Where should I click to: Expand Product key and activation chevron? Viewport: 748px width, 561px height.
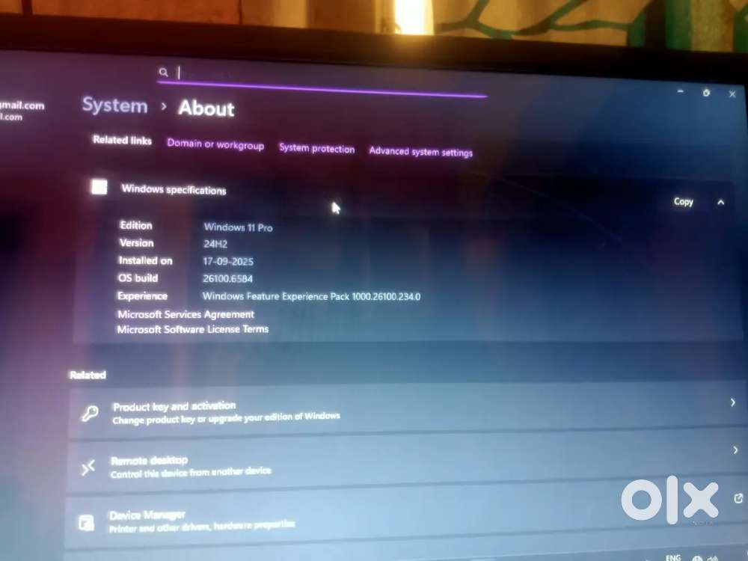coord(733,403)
